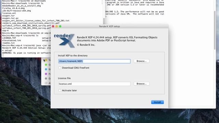This screenshot has width=219, height=123.
Task: Click 'jdk-8u77-macosx-x64.dmg' in Terminal
Action: point(16,11)
